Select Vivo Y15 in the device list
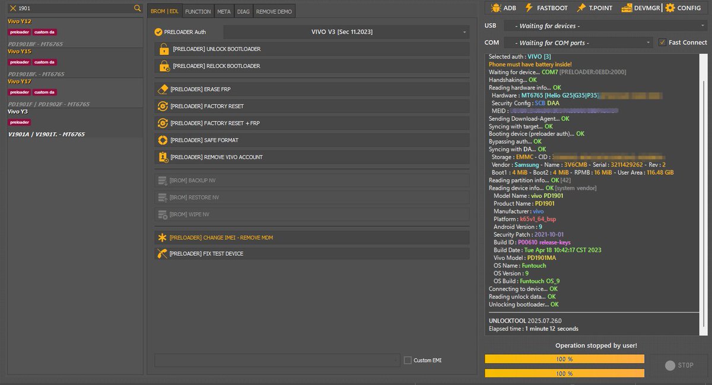Screen dimensions: 712x385 pyautogui.click(x=75, y=63)
